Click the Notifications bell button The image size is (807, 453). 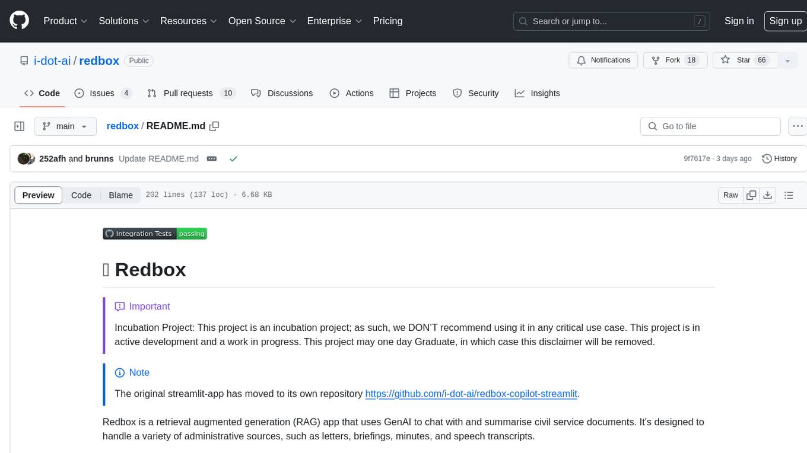click(x=603, y=60)
